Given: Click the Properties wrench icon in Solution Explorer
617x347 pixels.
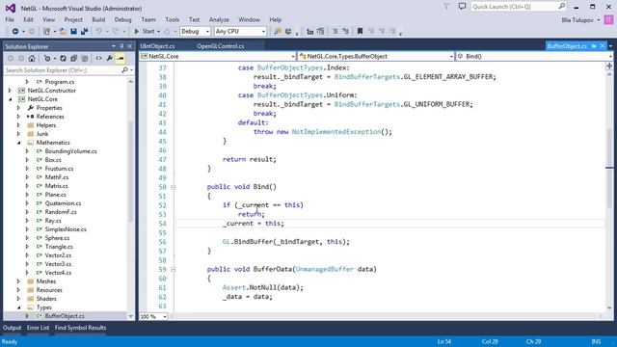Looking at the screenshot, I should (109, 58).
